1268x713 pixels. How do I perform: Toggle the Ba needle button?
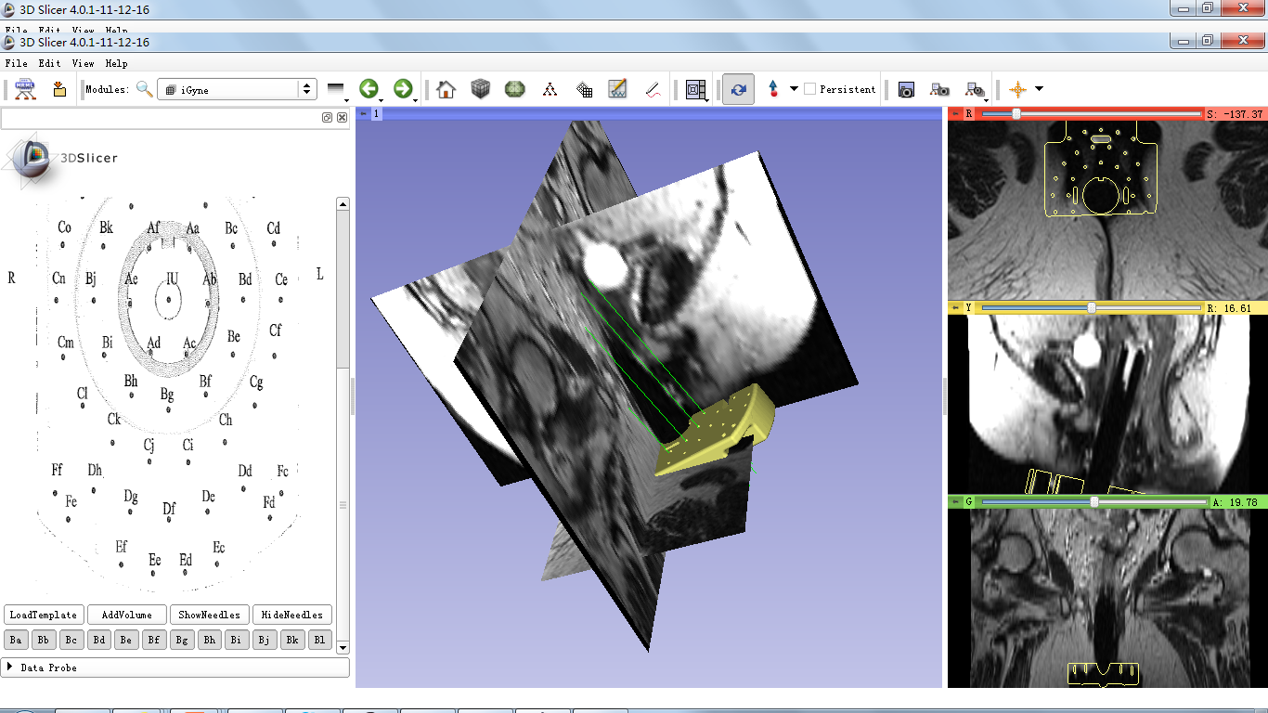[16, 640]
